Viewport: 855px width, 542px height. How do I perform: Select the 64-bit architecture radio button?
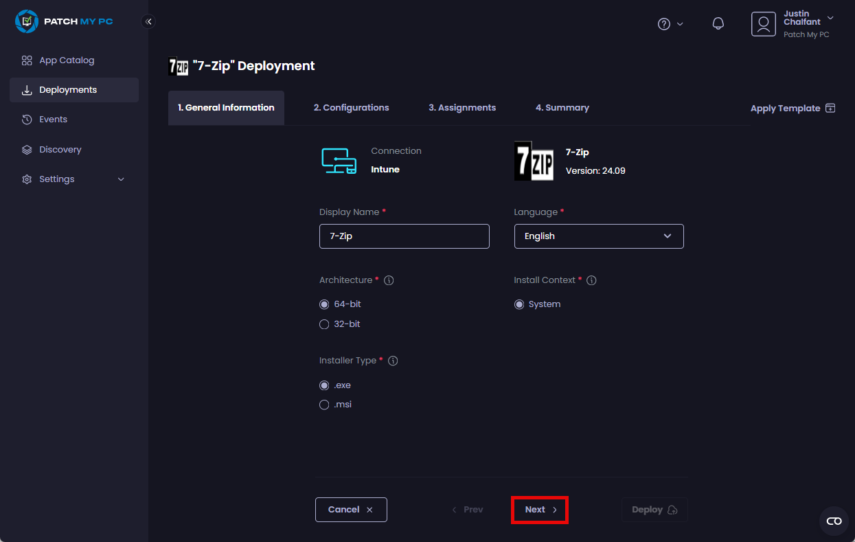[x=324, y=304]
